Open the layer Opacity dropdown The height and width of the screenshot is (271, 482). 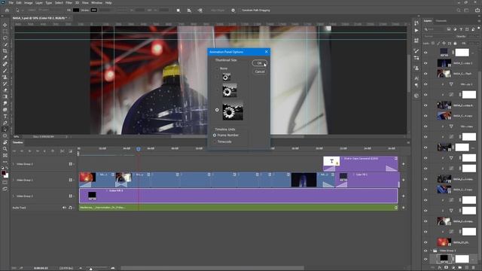473,36
